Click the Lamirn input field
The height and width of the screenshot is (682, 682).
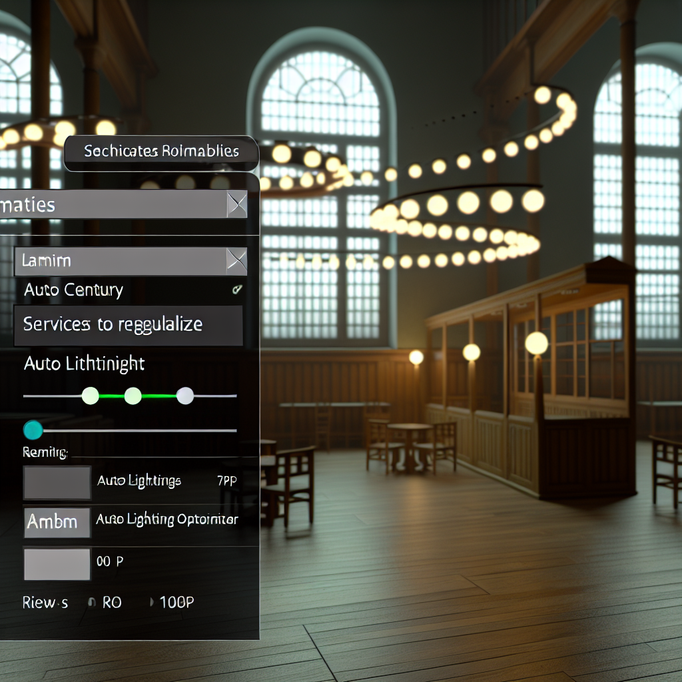click(120, 260)
